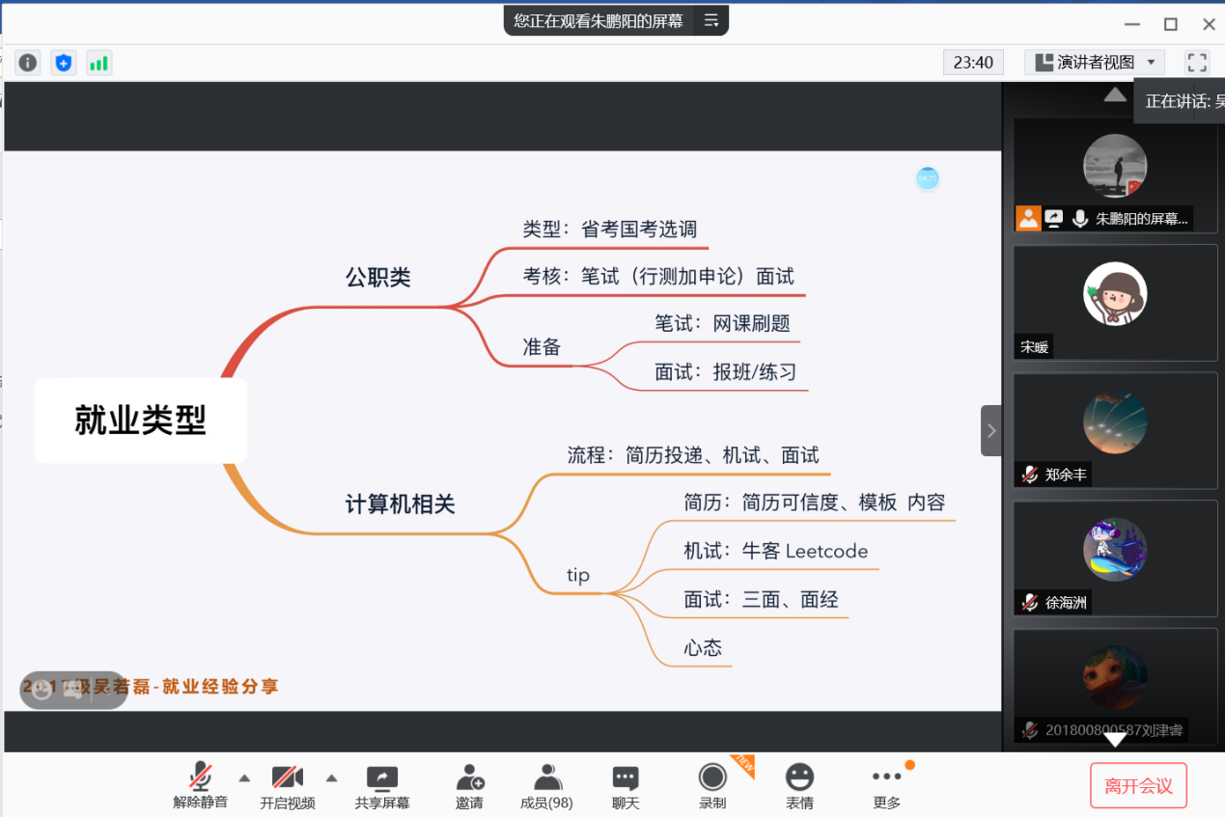The height and width of the screenshot is (817, 1225).
Task: Click Leave Meeting (离开会议) button
Action: pos(1138,786)
